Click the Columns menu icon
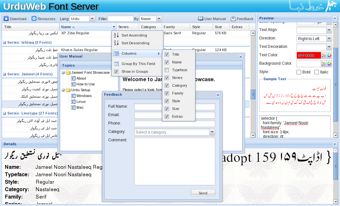The image size is (340, 206). tap(116, 53)
